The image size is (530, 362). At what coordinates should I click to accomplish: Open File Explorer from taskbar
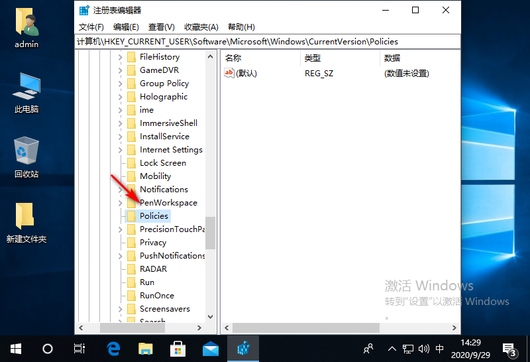(x=146, y=349)
